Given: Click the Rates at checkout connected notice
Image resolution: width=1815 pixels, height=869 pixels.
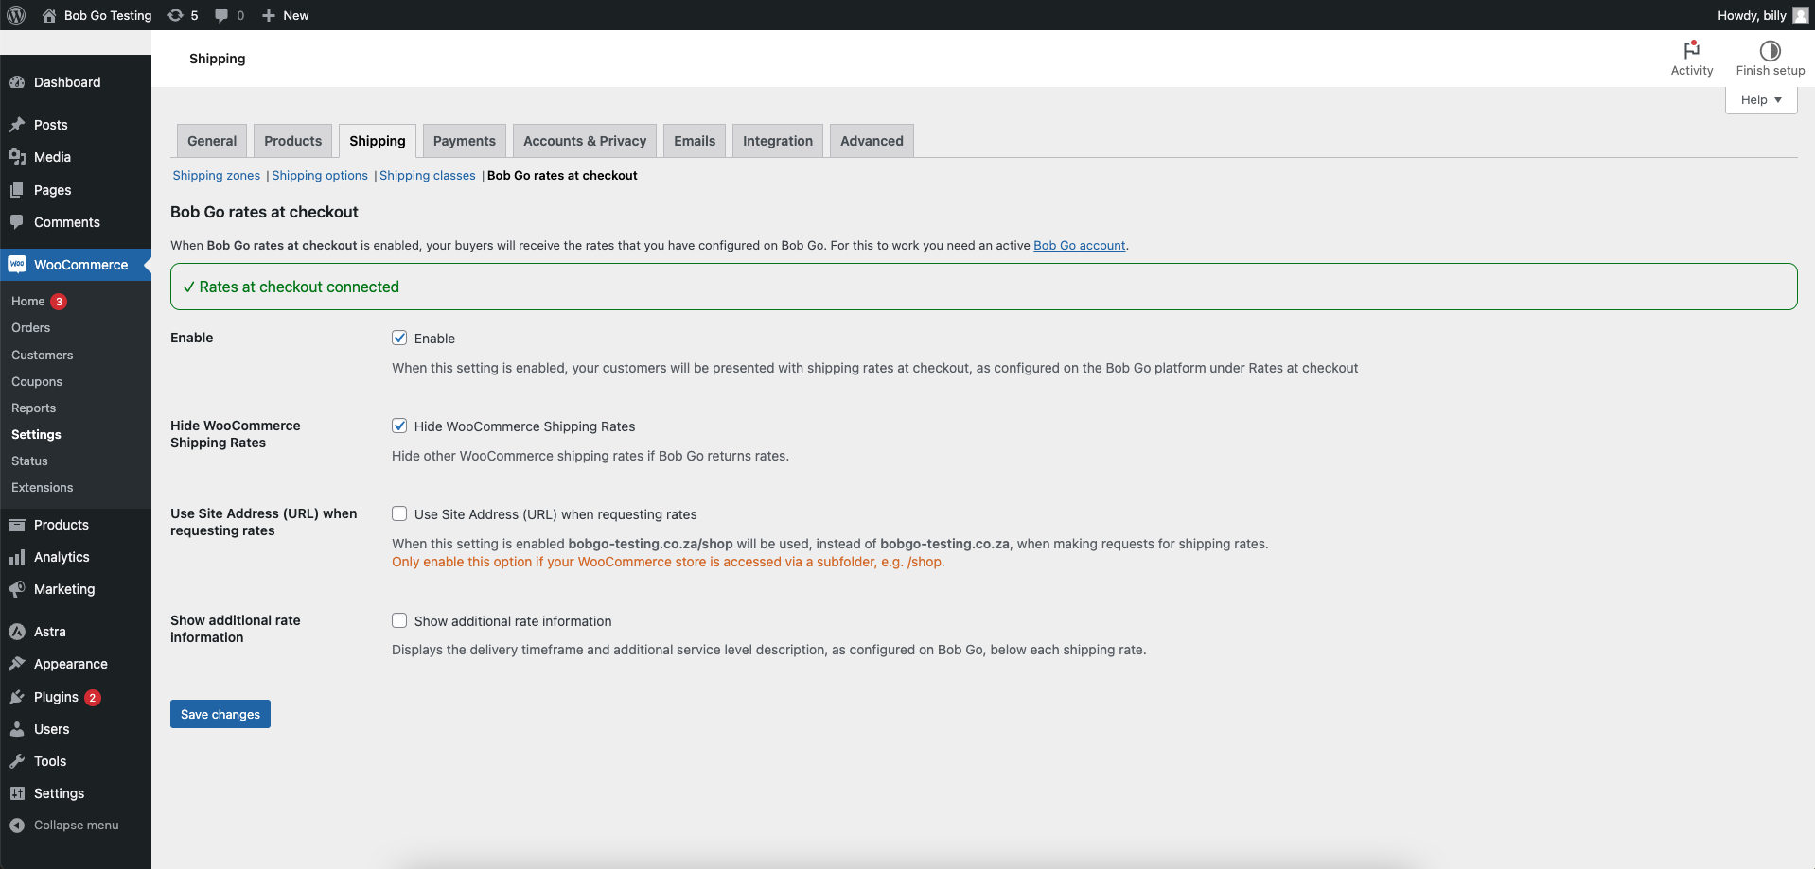Looking at the screenshot, I should 984,287.
